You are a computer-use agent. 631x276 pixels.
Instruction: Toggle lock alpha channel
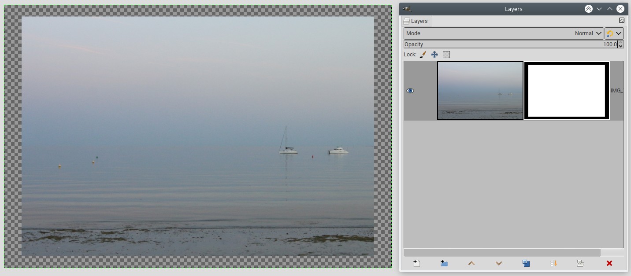coord(446,55)
